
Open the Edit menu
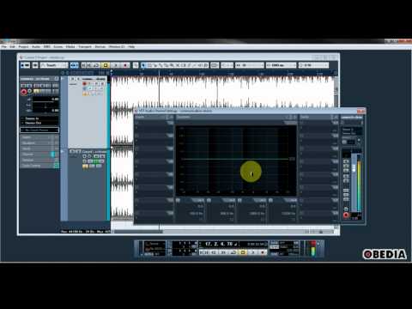tap(13, 46)
